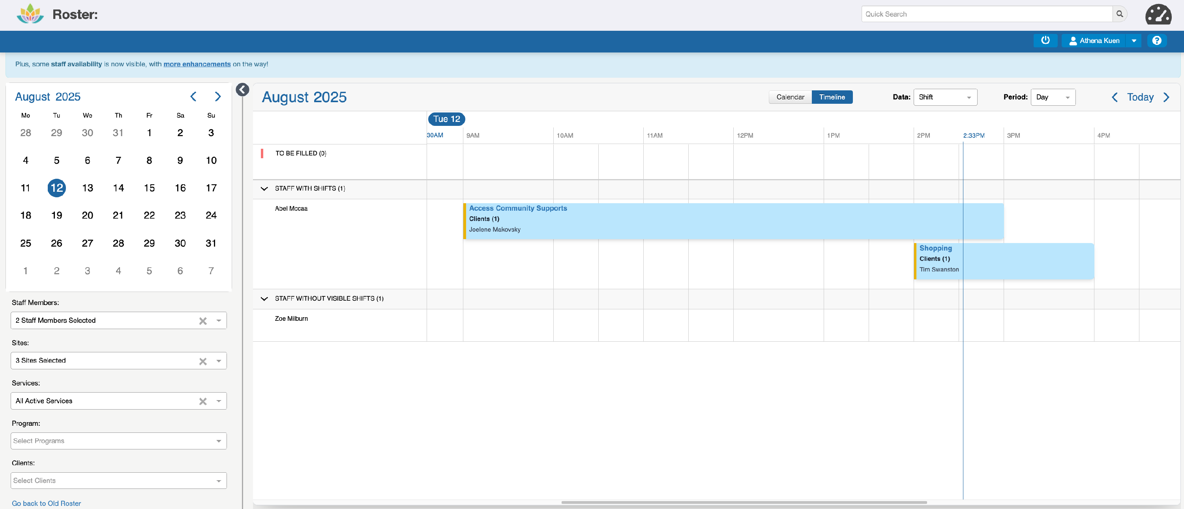Click the 9AM time header
This screenshot has height=509, width=1184.
473,135
